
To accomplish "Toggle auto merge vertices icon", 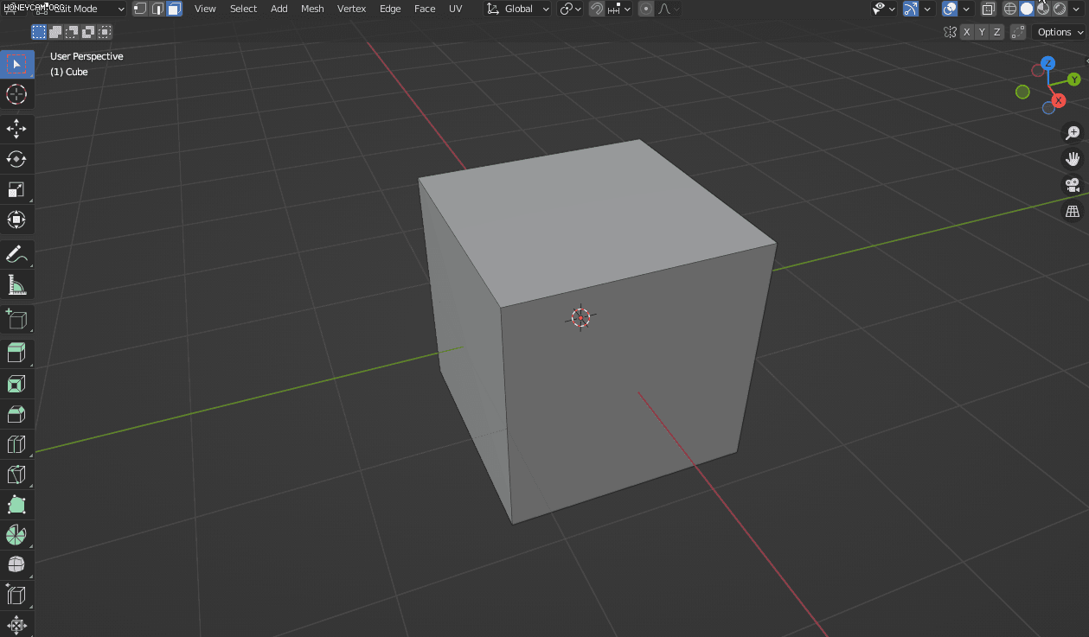I will pos(1018,32).
